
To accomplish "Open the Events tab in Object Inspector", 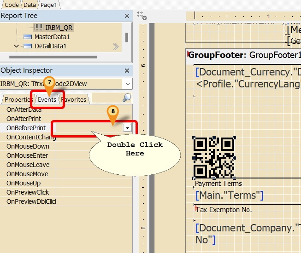I will pyautogui.click(x=47, y=99).
